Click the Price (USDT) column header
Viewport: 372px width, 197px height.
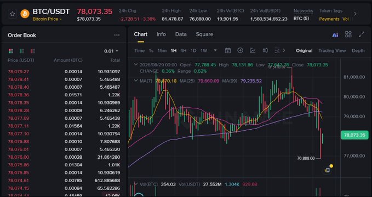(x=21, y=60)
